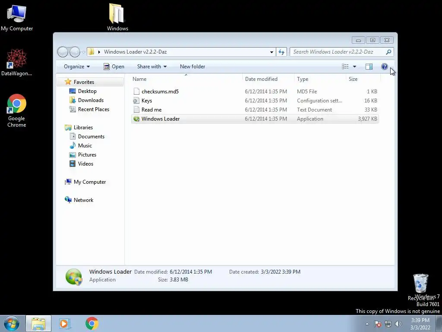This screenshot has height=332, width=442.
Task: Select the checksums.md5 file icon
Action: coord(136,91)
